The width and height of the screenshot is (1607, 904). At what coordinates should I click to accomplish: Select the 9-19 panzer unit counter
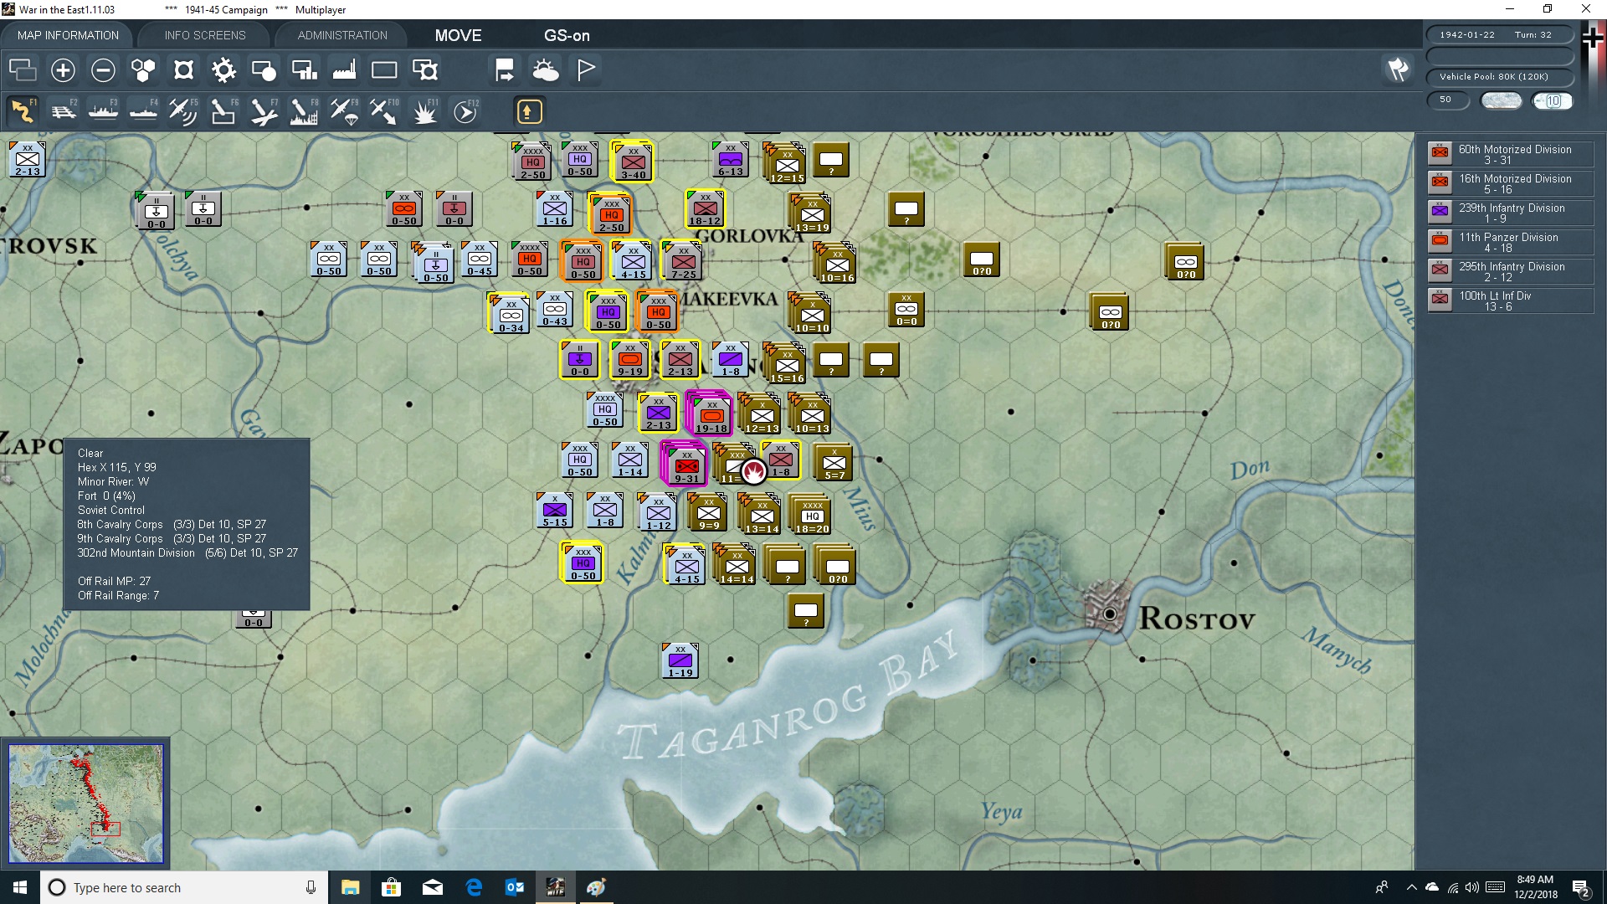pyautogui.click(x=629, y=359)
